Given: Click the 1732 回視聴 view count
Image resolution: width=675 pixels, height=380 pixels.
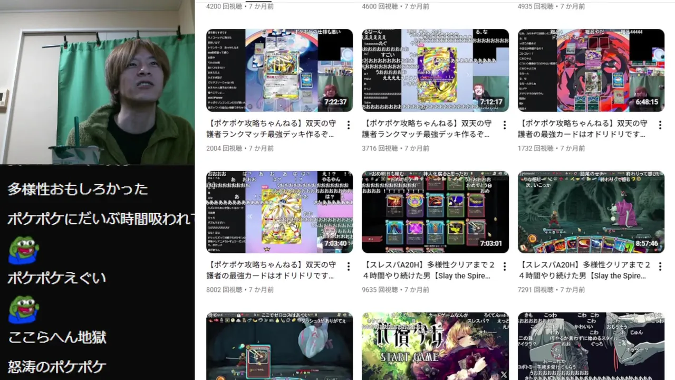Looking at the screenshot, I should tap(536, 148).
